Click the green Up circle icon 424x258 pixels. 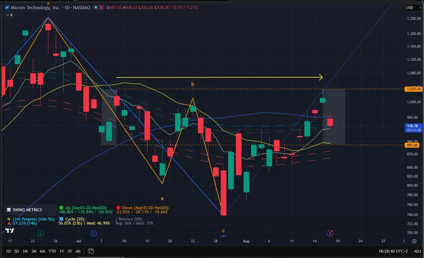(61, 208)
